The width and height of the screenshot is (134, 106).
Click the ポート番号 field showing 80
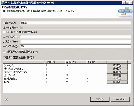75,28
